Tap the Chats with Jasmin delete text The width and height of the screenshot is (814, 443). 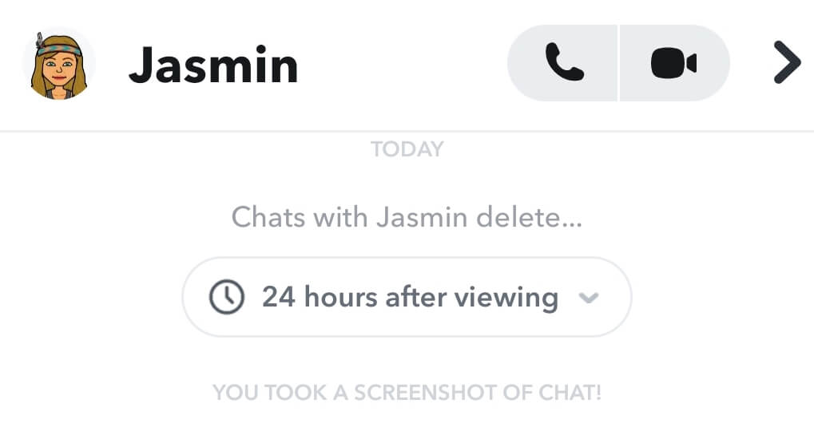407,217
